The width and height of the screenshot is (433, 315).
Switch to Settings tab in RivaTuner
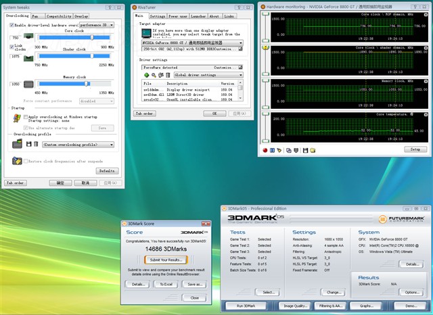tap(158, 16)
